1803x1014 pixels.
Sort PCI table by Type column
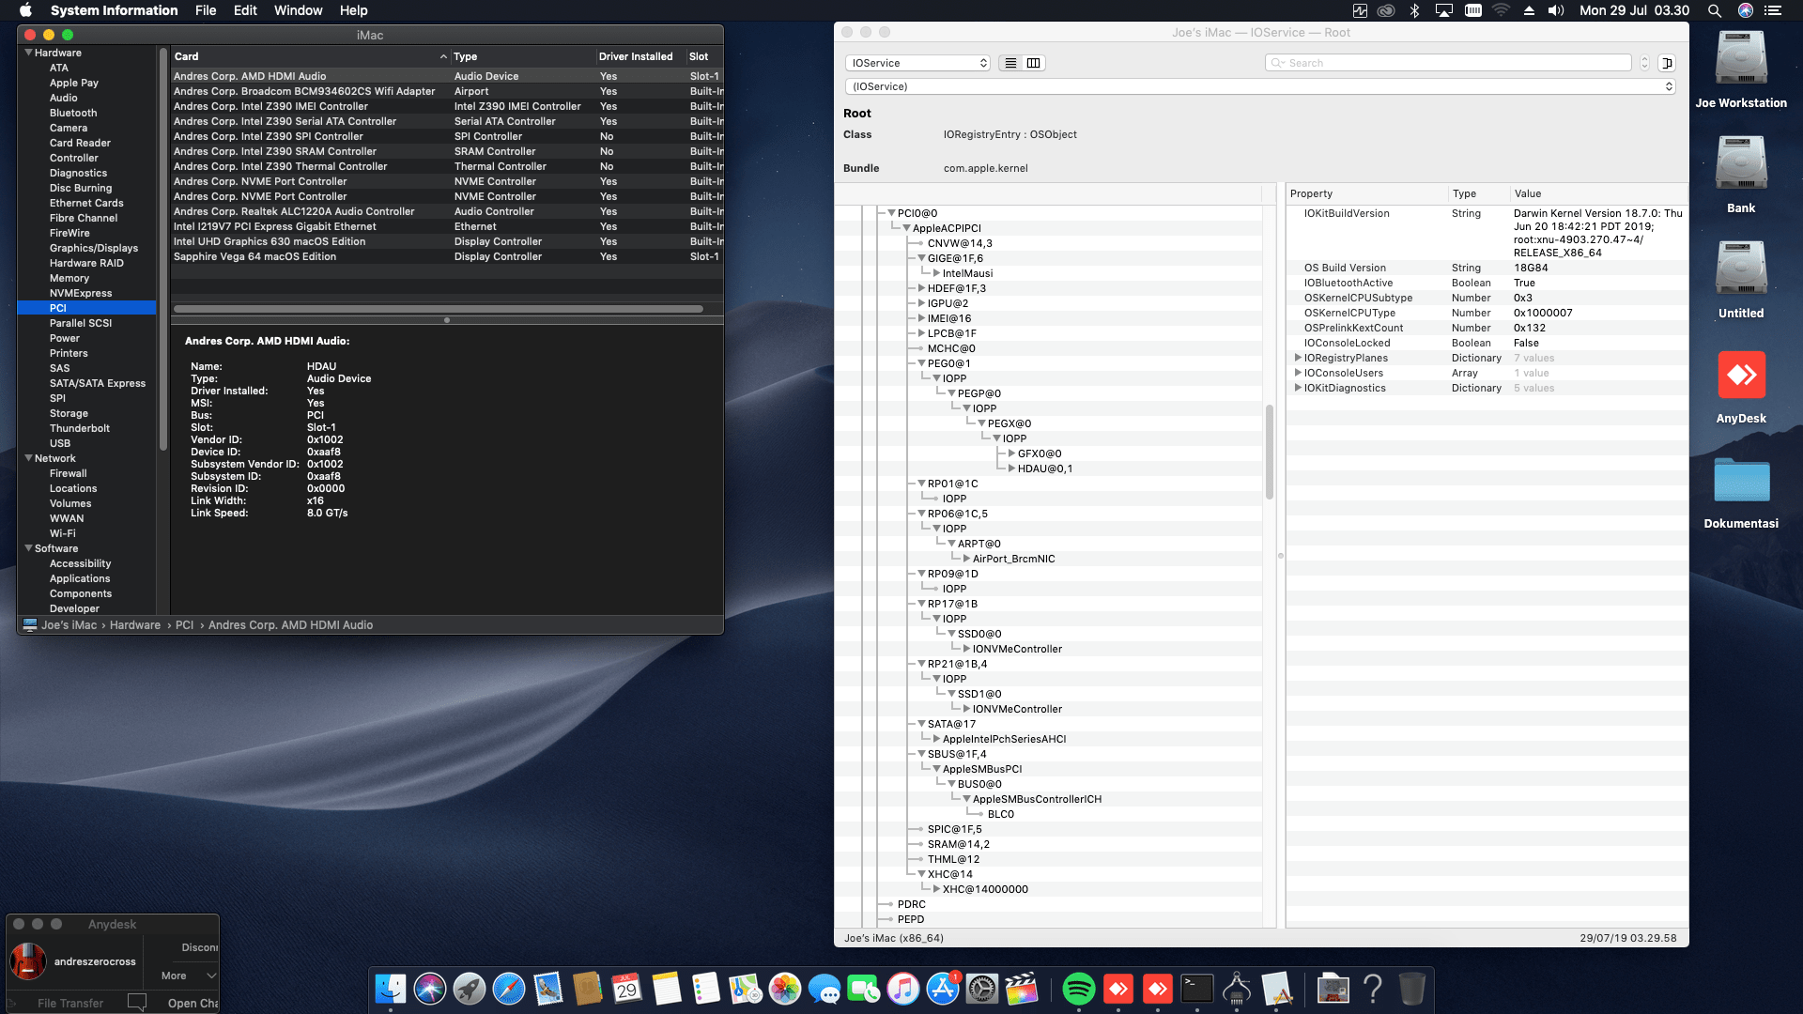click(x=523, y=56)
